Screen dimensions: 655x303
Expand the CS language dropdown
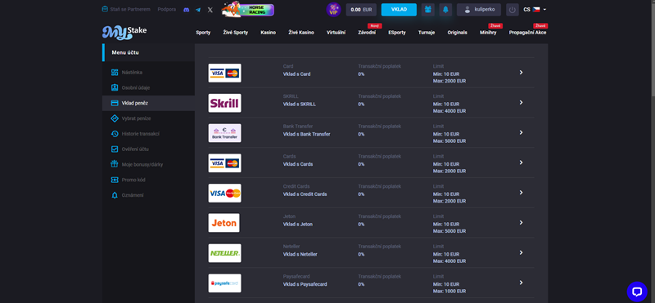(x=535, y=10)
